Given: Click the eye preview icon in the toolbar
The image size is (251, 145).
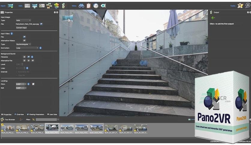Looking at the screenshot, I should (x=103, y=6).
